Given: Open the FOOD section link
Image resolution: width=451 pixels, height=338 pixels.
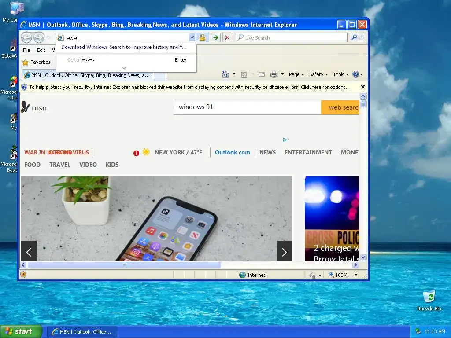Looking at the screenshot, I should 32,165.
